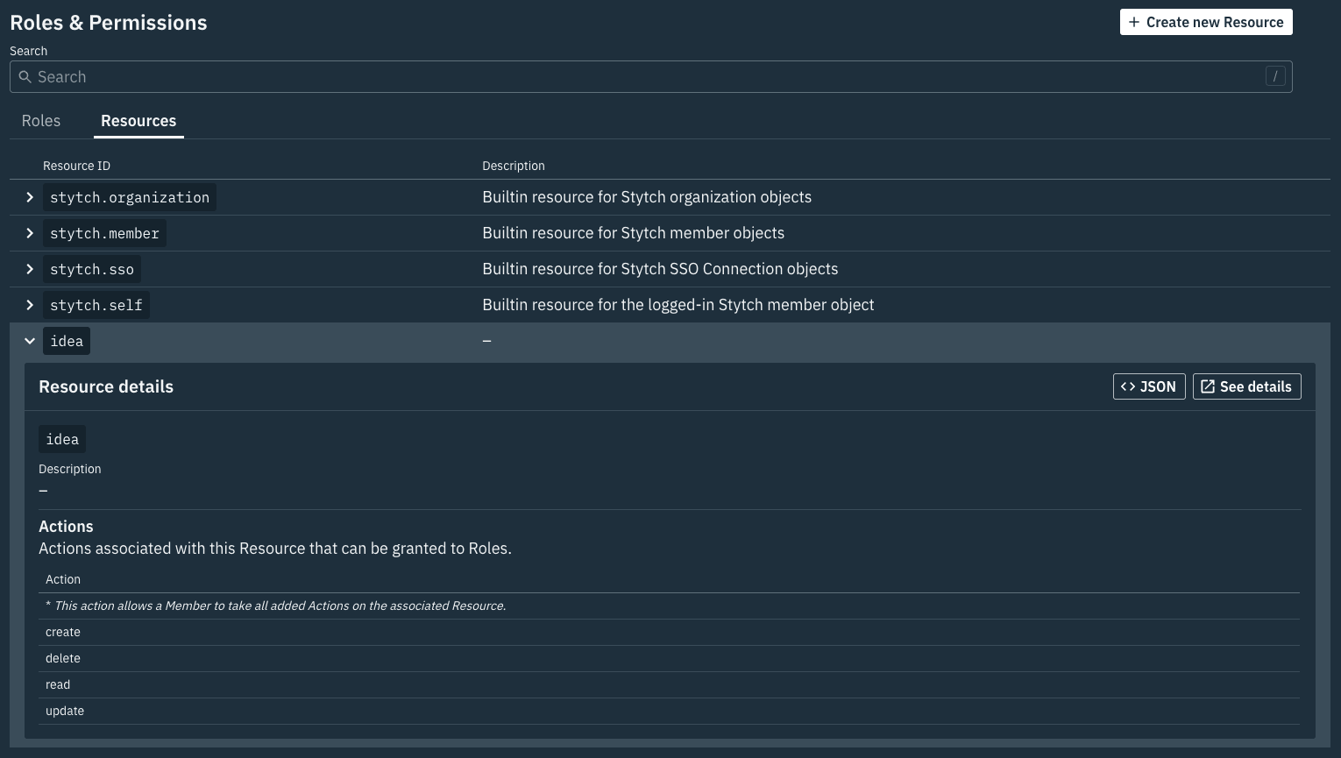Viewport: 1341px width, 758px height.
Task: Expand the stytch.organization resource row
Action: (30, 197)
